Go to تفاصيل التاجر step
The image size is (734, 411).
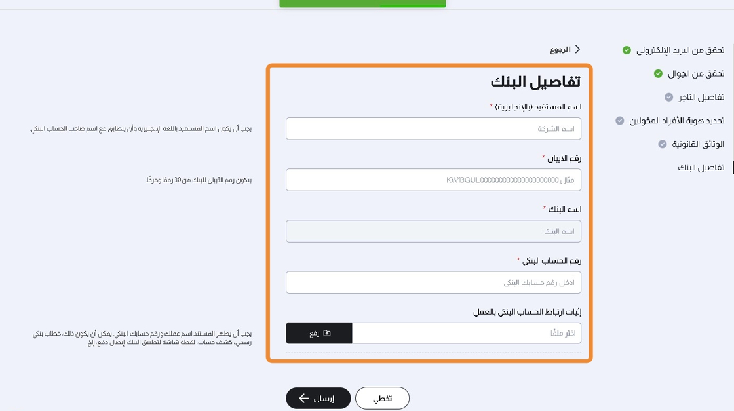pos(701,97)
